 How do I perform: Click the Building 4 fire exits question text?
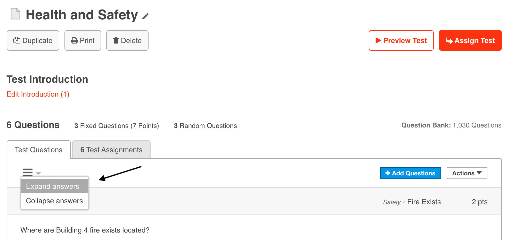click(x=85, y=230)
